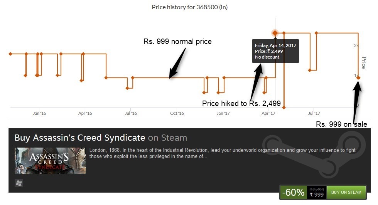Click the Friday, Apr 14, 2017 price tooltip
378x205 pixels.
(275, 51)
